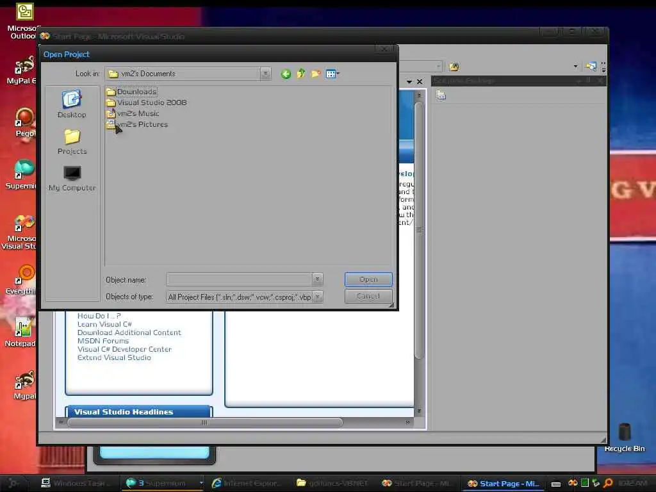Open the Extend Visual Studio link
656x492 pixels.
[x=114, y=357]
